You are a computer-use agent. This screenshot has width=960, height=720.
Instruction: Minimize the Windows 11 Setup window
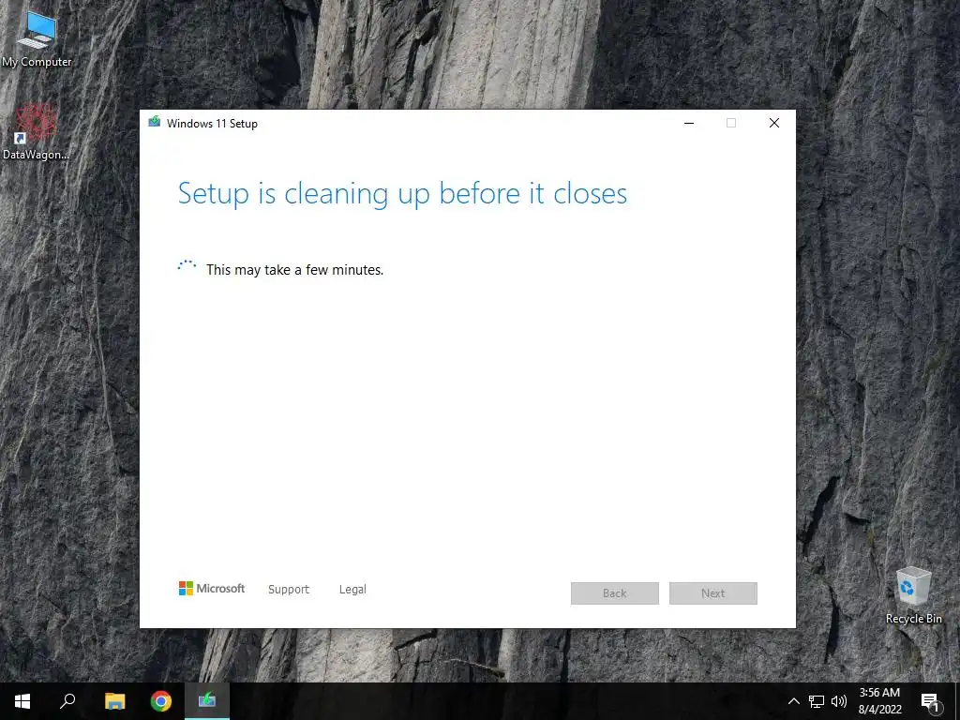(x=689, y=123)
